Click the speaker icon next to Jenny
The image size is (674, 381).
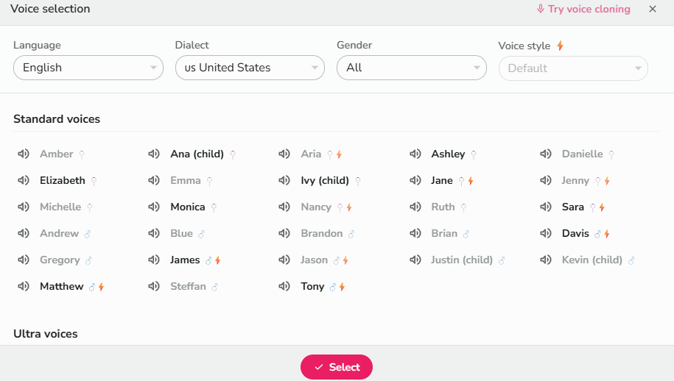tap(546, 180)
